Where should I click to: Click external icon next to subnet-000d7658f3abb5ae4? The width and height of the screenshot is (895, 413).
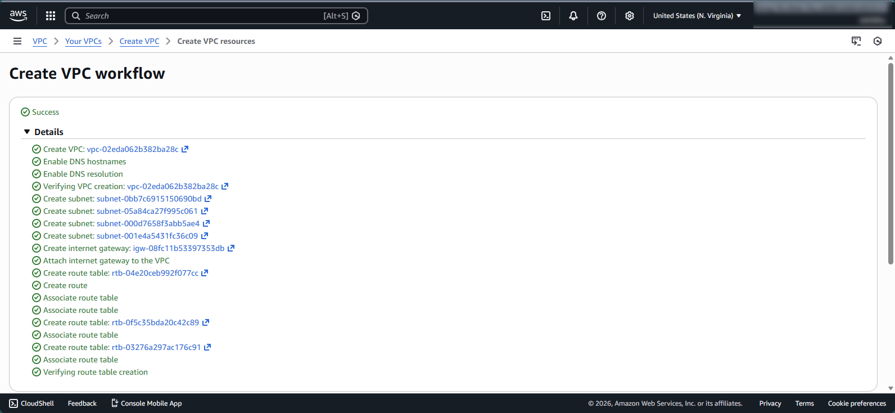pos(206,223)
